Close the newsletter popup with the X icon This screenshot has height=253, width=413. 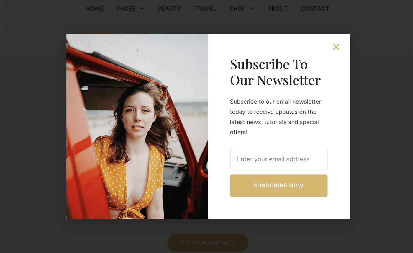tap(336, 47)
